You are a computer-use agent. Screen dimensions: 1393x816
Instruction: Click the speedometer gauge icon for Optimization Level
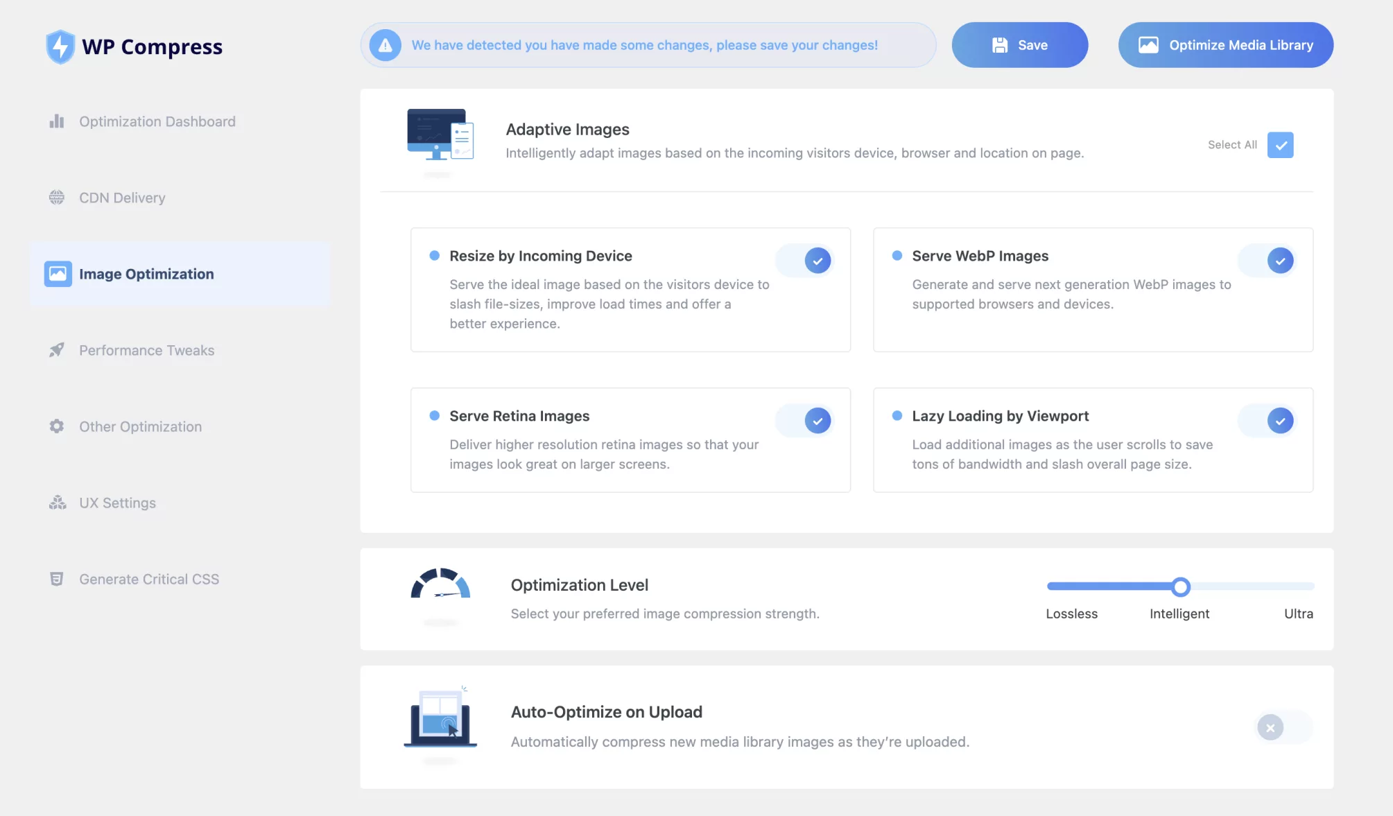pyautogui.click(x=440, y=583)
